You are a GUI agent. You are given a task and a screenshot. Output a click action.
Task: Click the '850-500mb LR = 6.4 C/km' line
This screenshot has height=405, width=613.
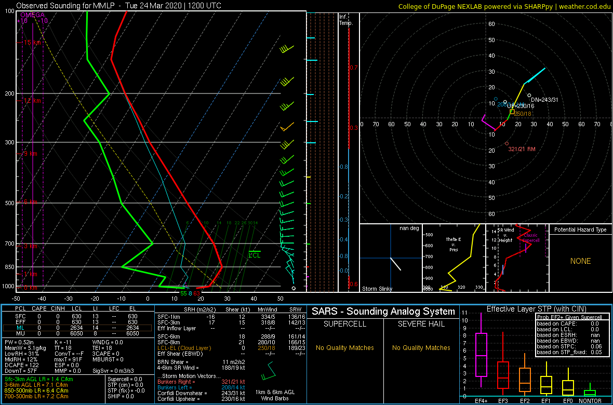pyautogui.click(x=36, y=391)
